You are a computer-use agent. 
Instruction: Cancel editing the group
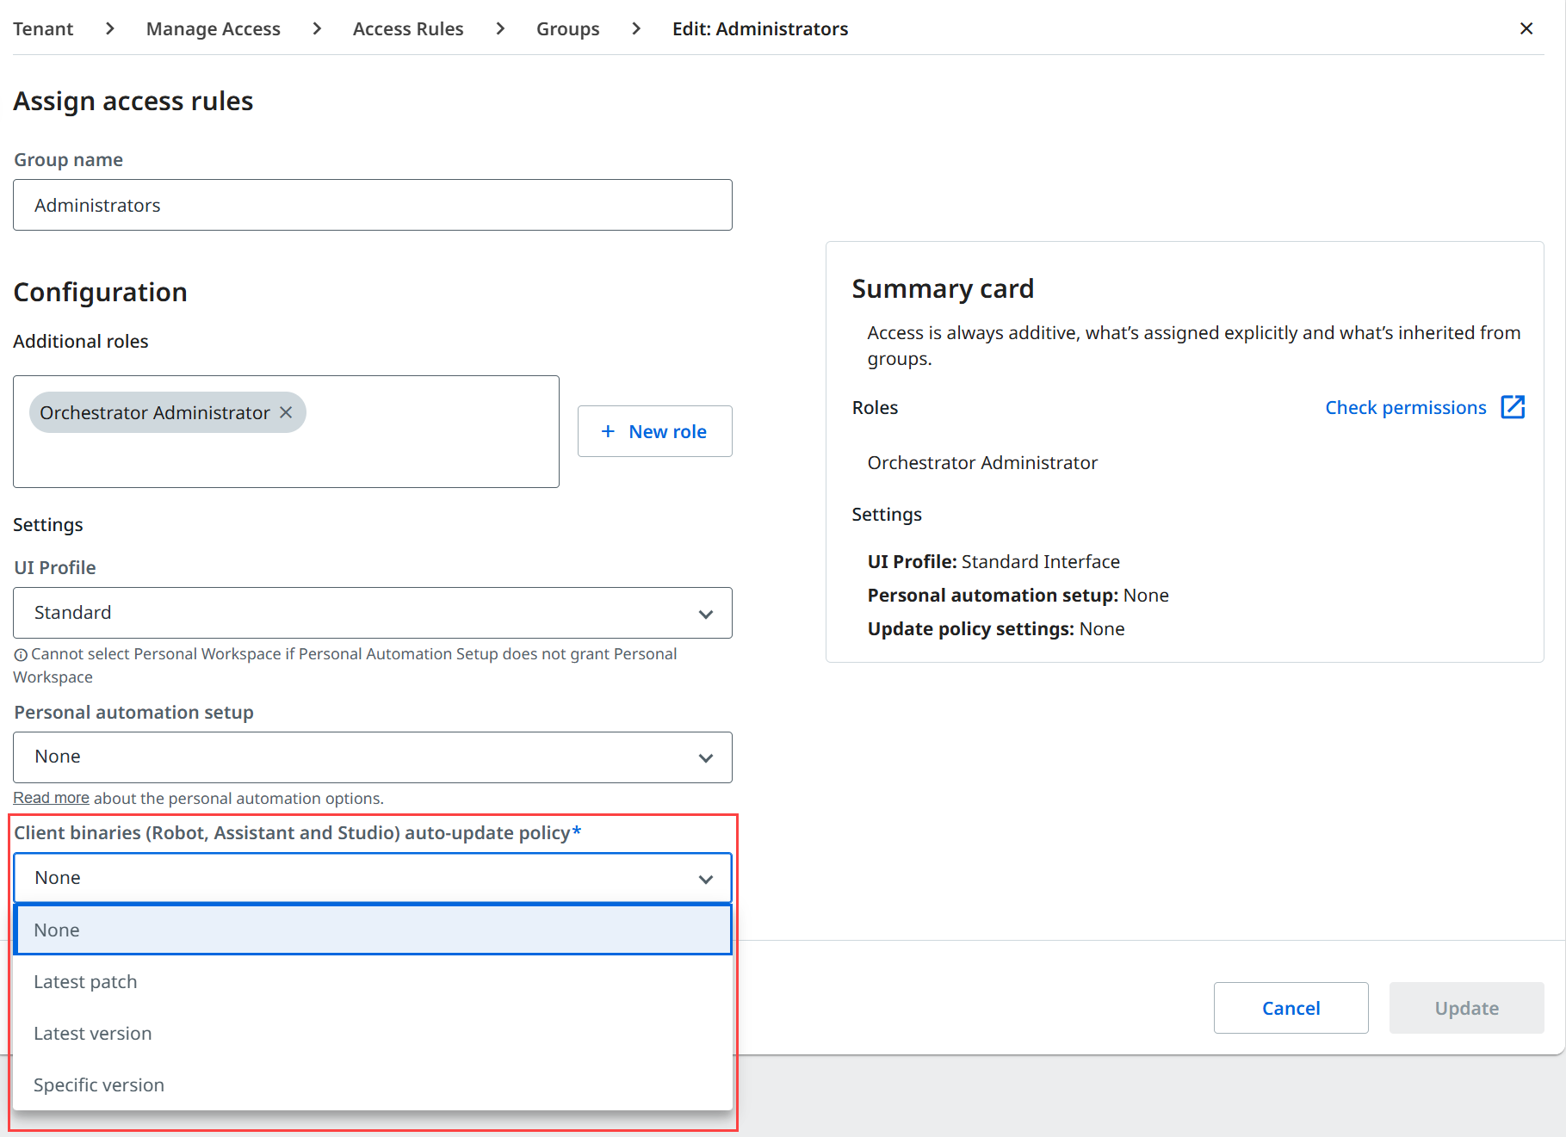click(1291, 1008)
